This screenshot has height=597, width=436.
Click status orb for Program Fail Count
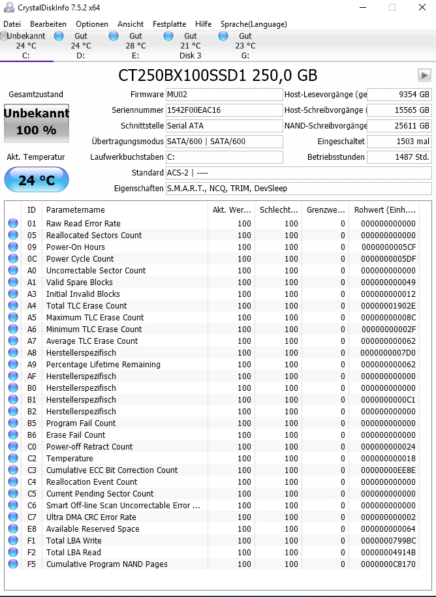(x=13, y=423)
